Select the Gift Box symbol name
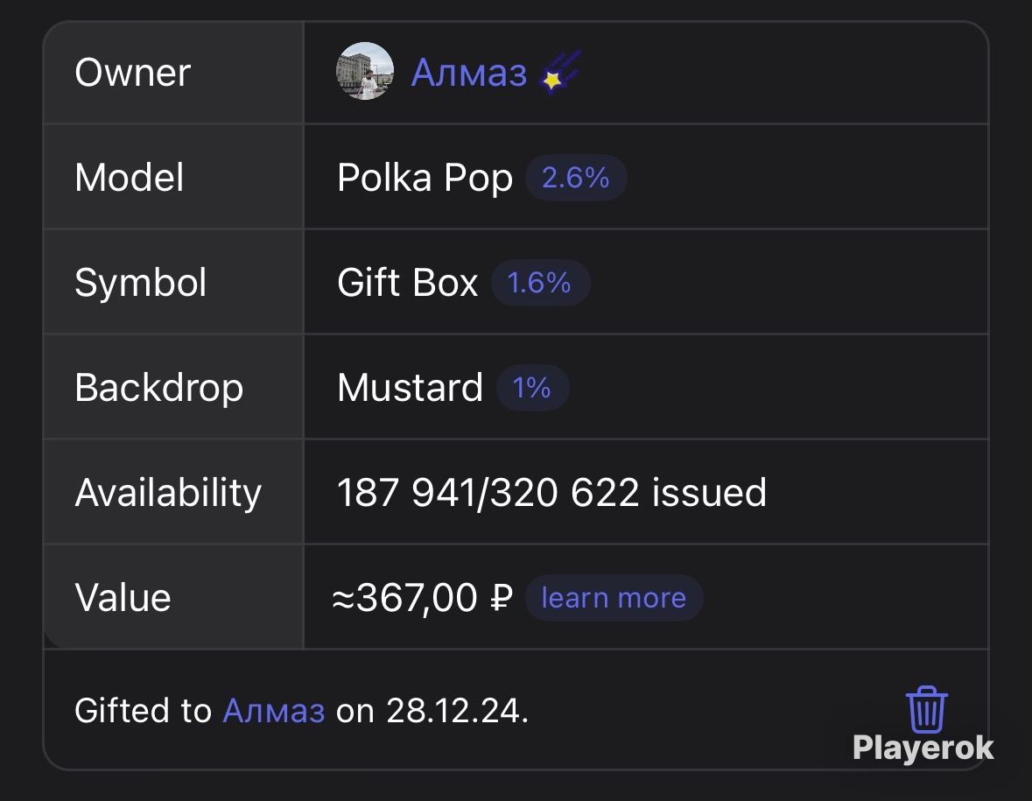 click(x=407, y=283)
